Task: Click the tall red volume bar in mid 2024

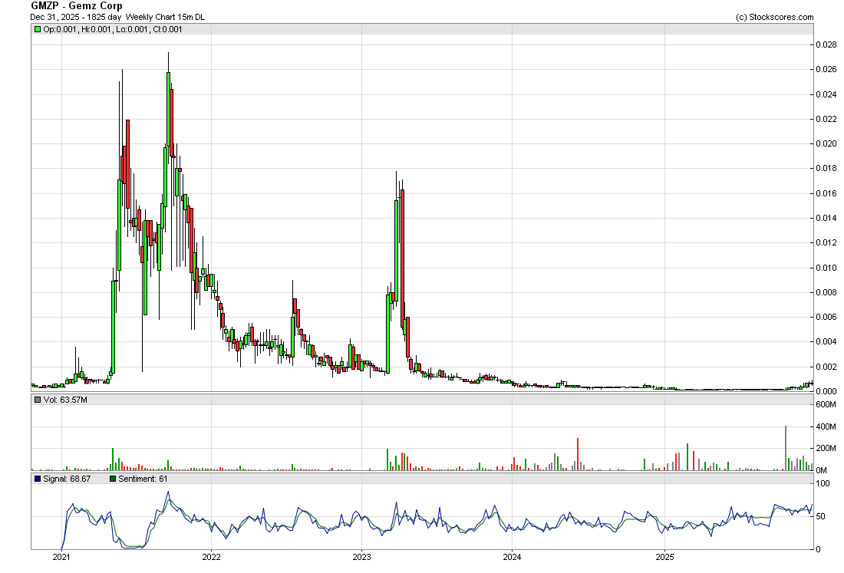Action: tap(578, 454)
